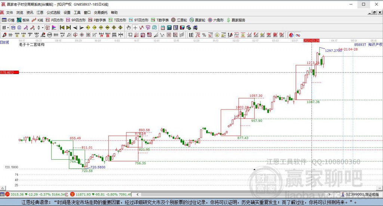This screenshot has width=383, height=206.
Task: Click the up arrow at chart bottom-left
Action: tap(3, 188)
